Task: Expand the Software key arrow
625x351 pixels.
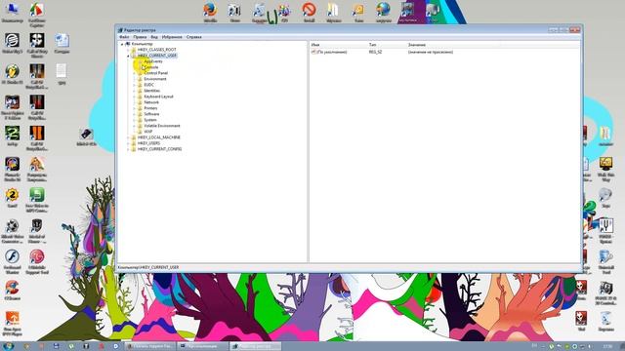Action: tap(135, 114)
